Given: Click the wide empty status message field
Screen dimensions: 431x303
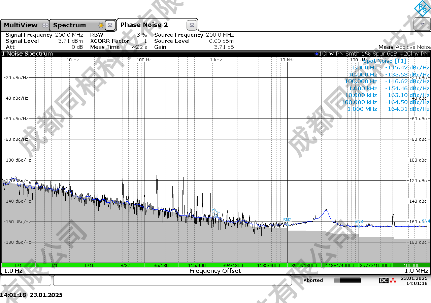Looking at the screenshot, I should (172, 280).
